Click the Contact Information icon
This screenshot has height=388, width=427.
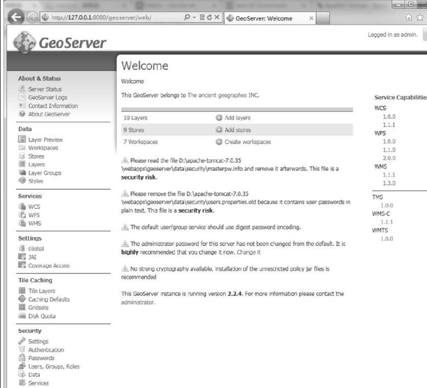tap(22, 106)
